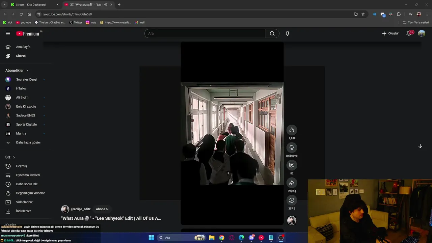Open the tab search dropdown arrow
Viewport: 432px width, 243px height.
coord(4,5)
